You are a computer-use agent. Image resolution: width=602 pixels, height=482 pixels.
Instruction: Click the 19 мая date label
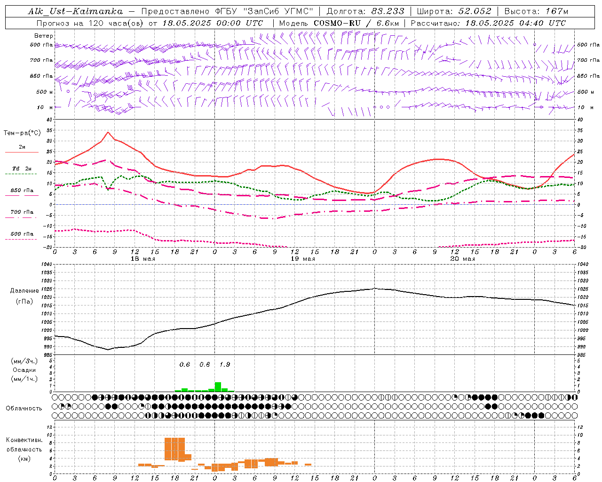click(303, 259)
